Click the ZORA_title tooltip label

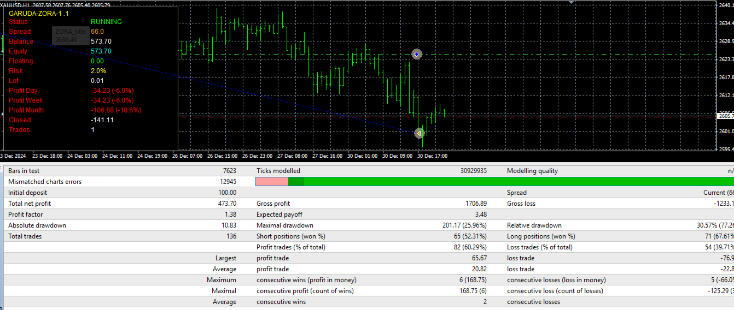(71, 32)
